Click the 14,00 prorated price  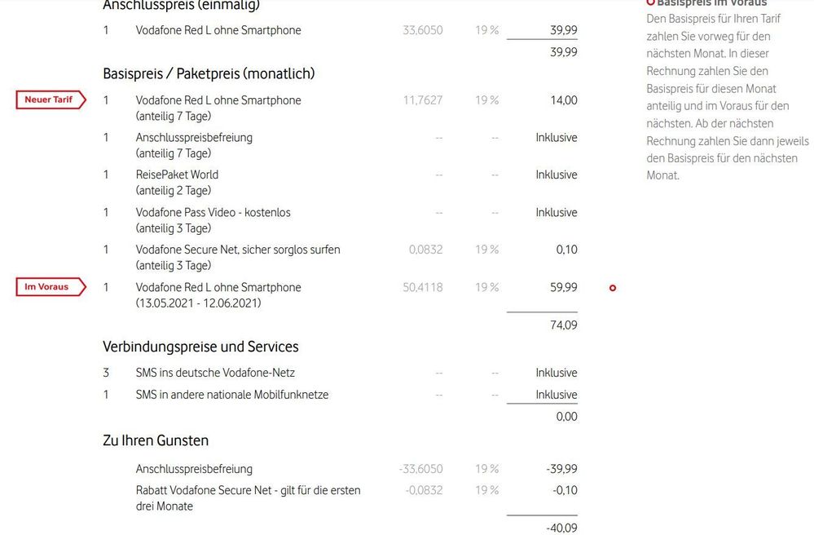pyautogui.click(x=564, y=100)
